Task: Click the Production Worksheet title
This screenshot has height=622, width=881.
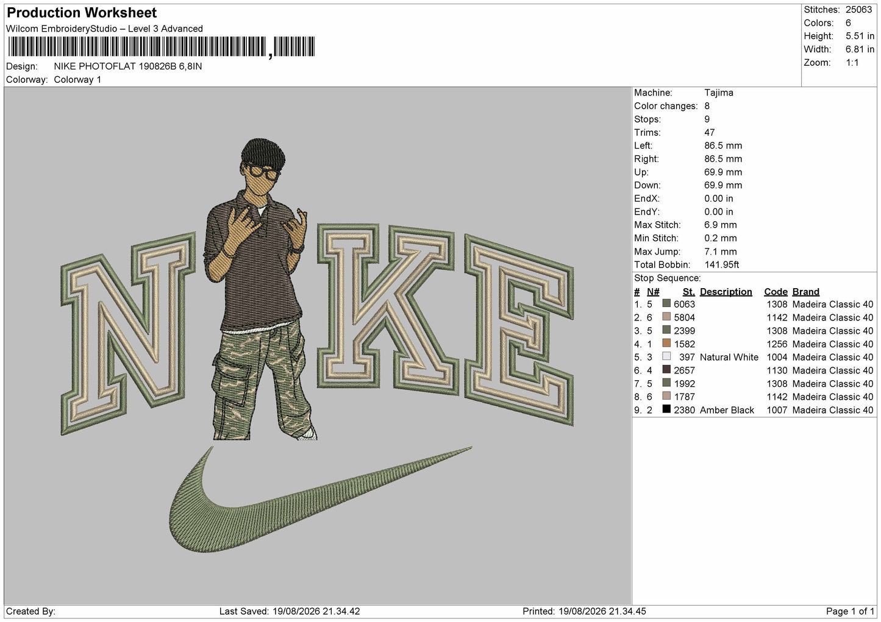Action: pyautogui.click(x=82, y=13)
